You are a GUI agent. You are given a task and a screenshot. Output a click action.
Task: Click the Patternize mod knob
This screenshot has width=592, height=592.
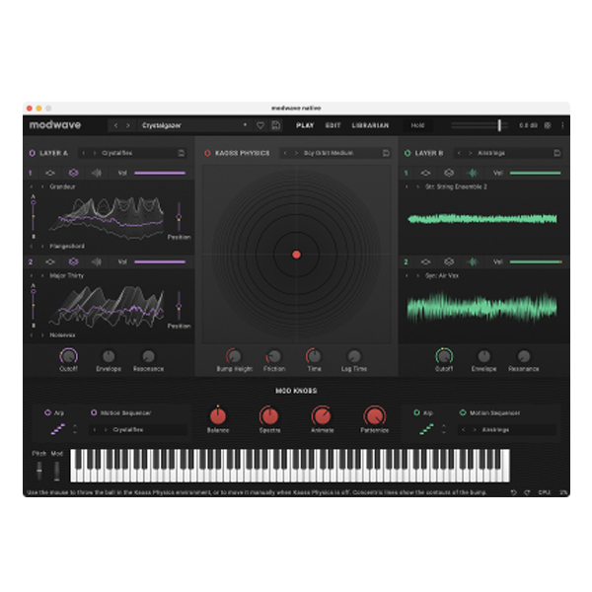(374, 416)
